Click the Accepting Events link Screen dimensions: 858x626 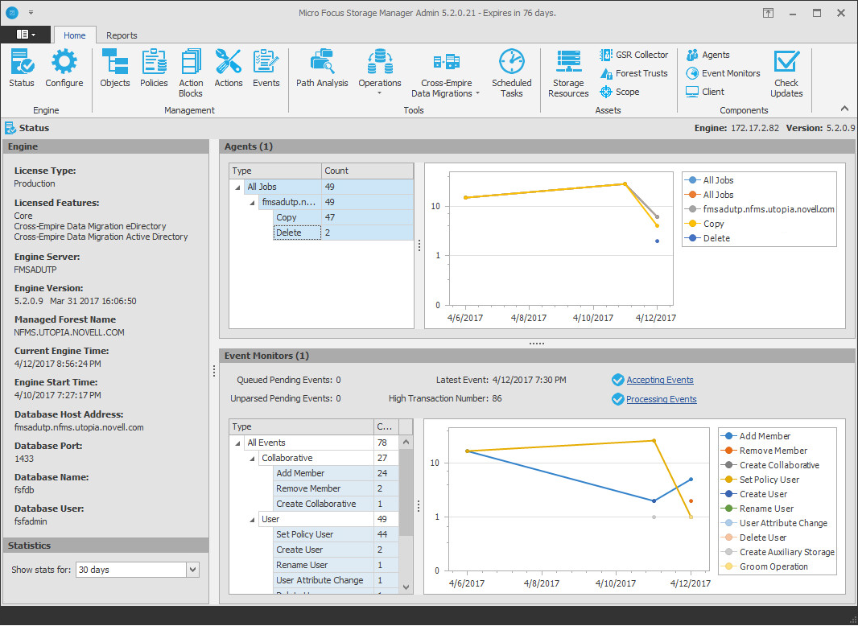point(660,380)
